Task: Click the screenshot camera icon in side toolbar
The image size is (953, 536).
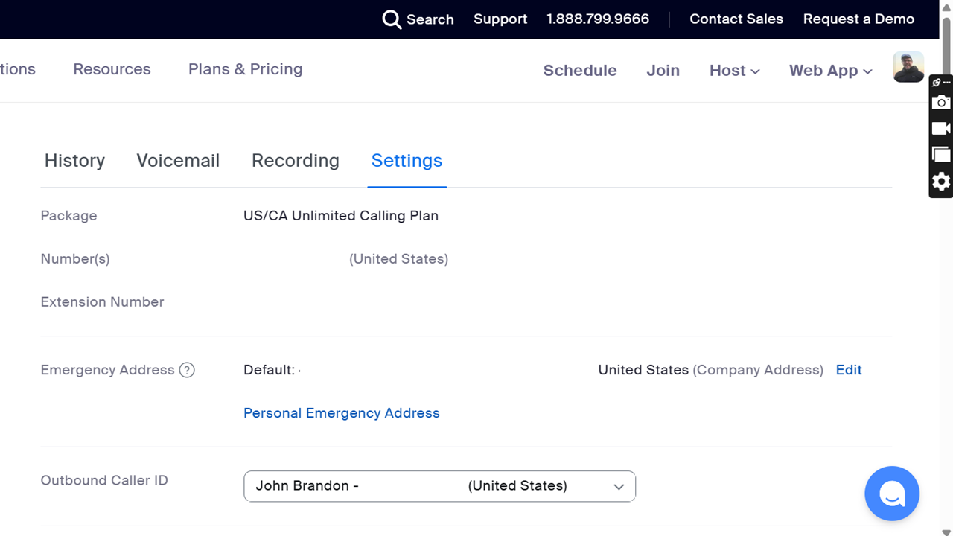Action: point(941,103)
